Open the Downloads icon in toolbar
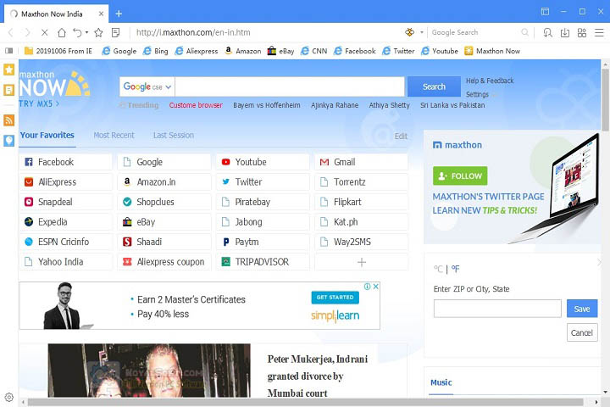The image size is (610, 407). [x=565, y=33]
